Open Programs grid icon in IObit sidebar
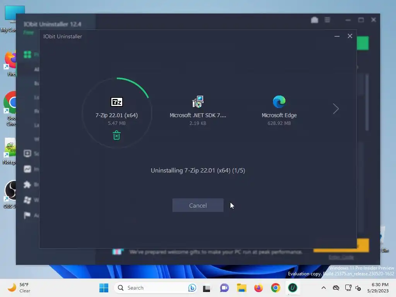396x297 pixels. (27, 55)
